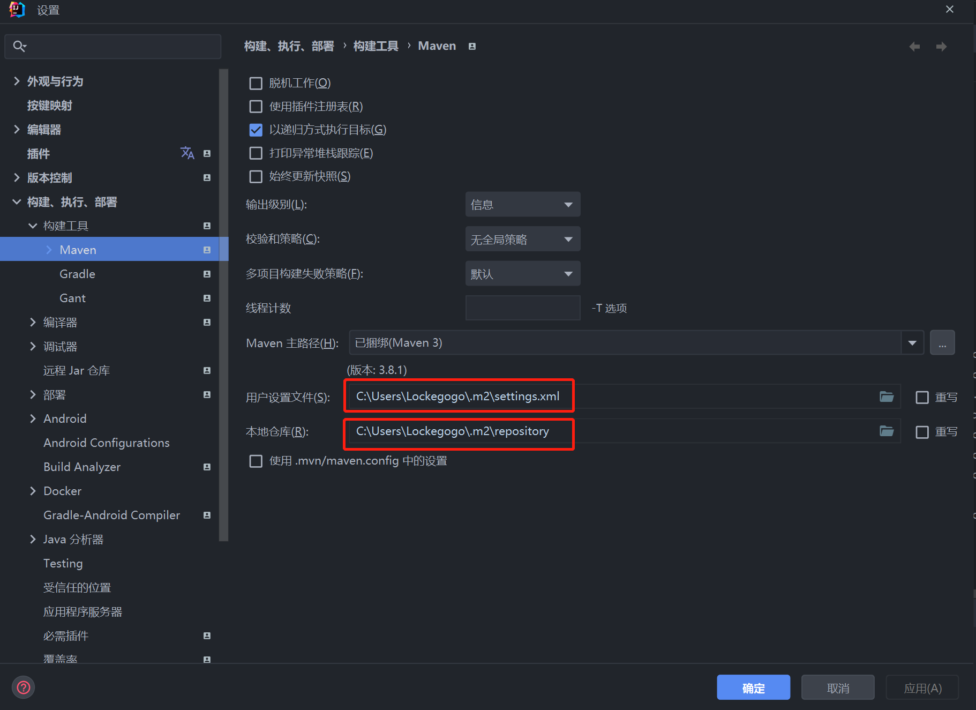Click the project-level icon beside Build Analyzer
Screen dimensions: 976x710
pos(207,467)
